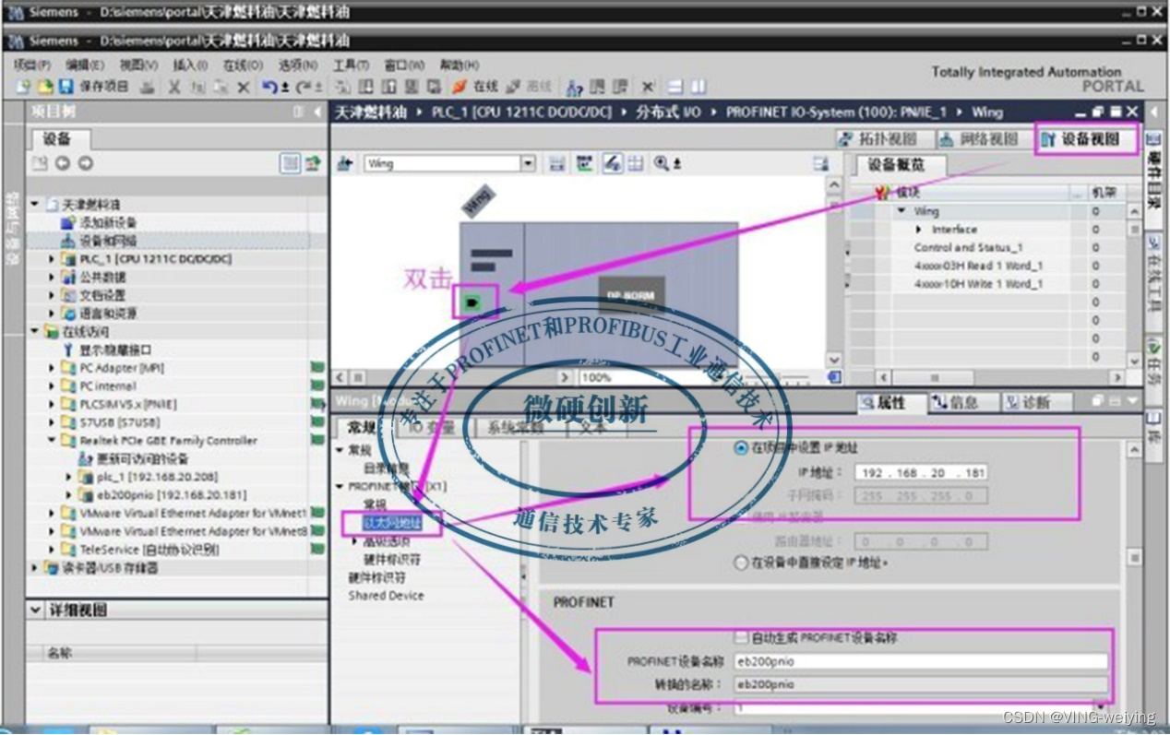Expand eb200pnio [192.168.20.181] node
This screenshot has width=1170, height=735.
[68, 494]
